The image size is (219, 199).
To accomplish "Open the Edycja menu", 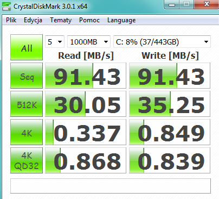I will (x=33, y=20).
